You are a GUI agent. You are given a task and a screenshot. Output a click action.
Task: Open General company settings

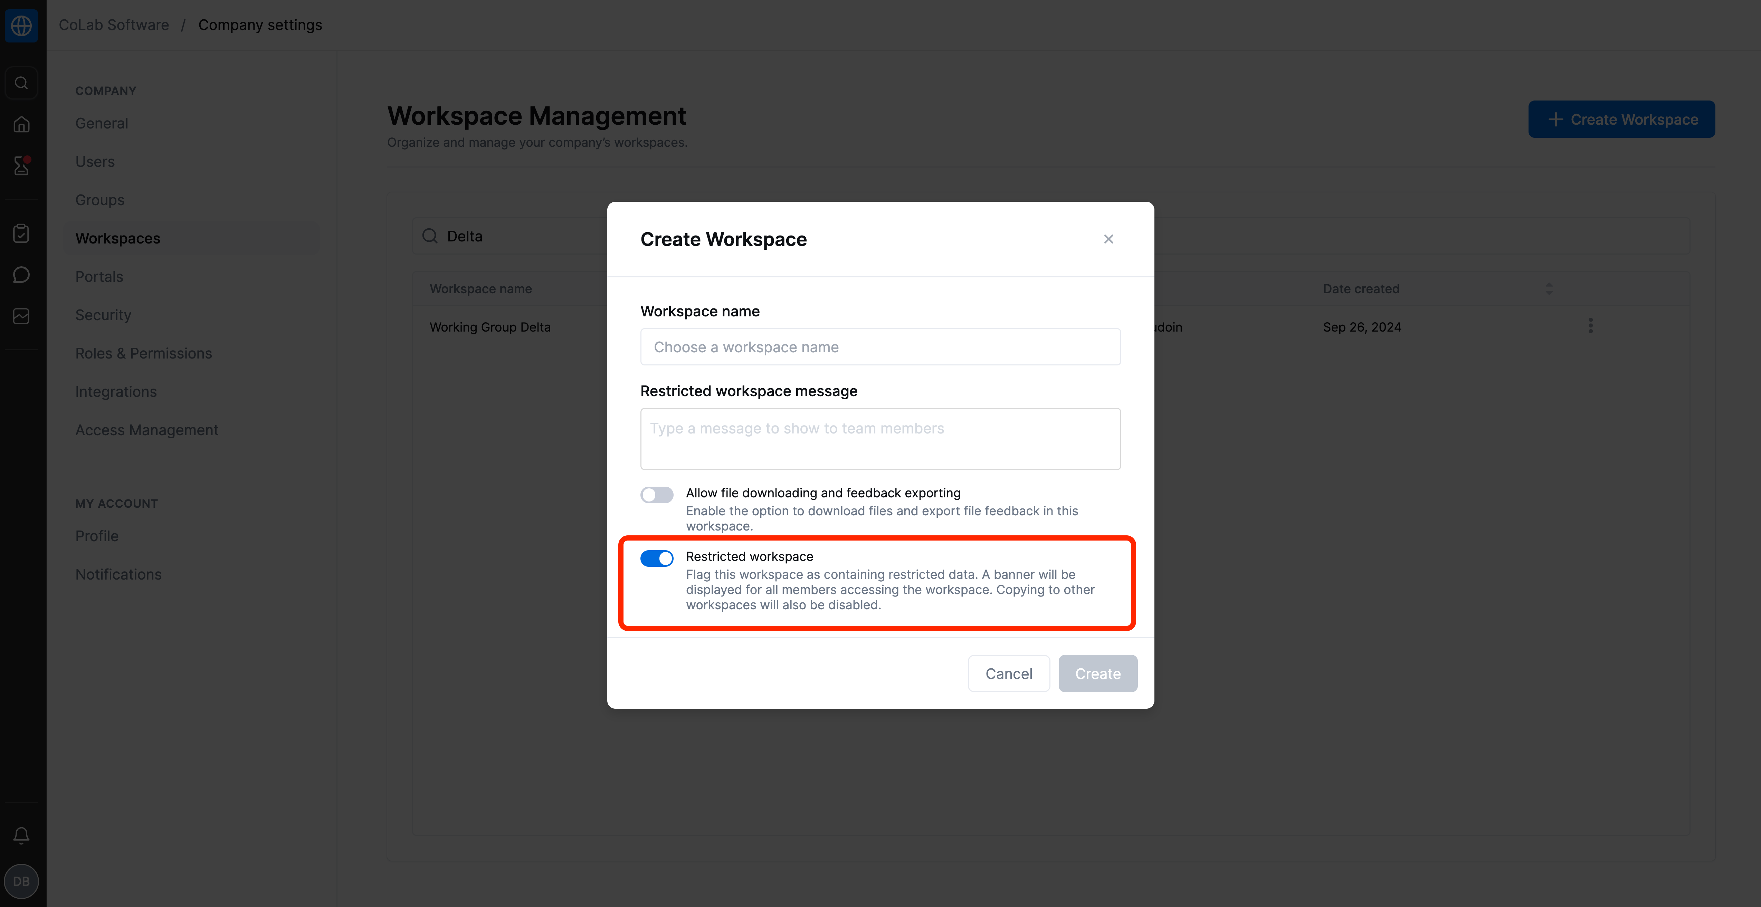102,124
